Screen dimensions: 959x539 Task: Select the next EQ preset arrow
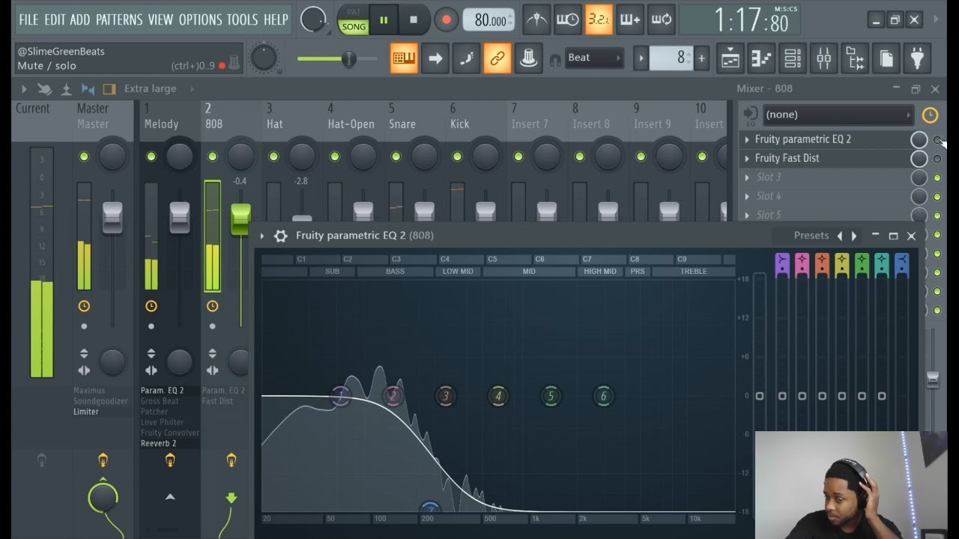pos(854,236)
